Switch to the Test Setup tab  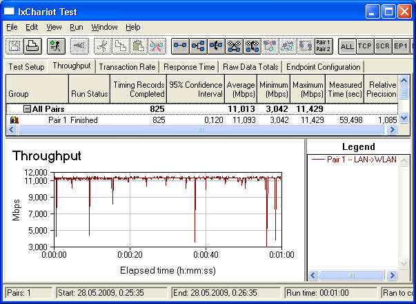[26, 67]
